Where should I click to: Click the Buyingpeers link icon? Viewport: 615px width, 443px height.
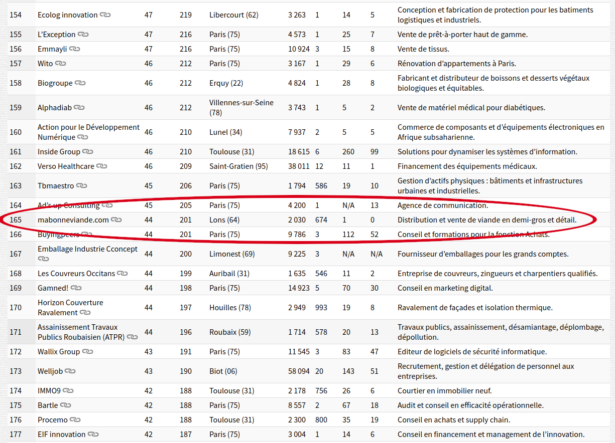(x=87, y=235)
